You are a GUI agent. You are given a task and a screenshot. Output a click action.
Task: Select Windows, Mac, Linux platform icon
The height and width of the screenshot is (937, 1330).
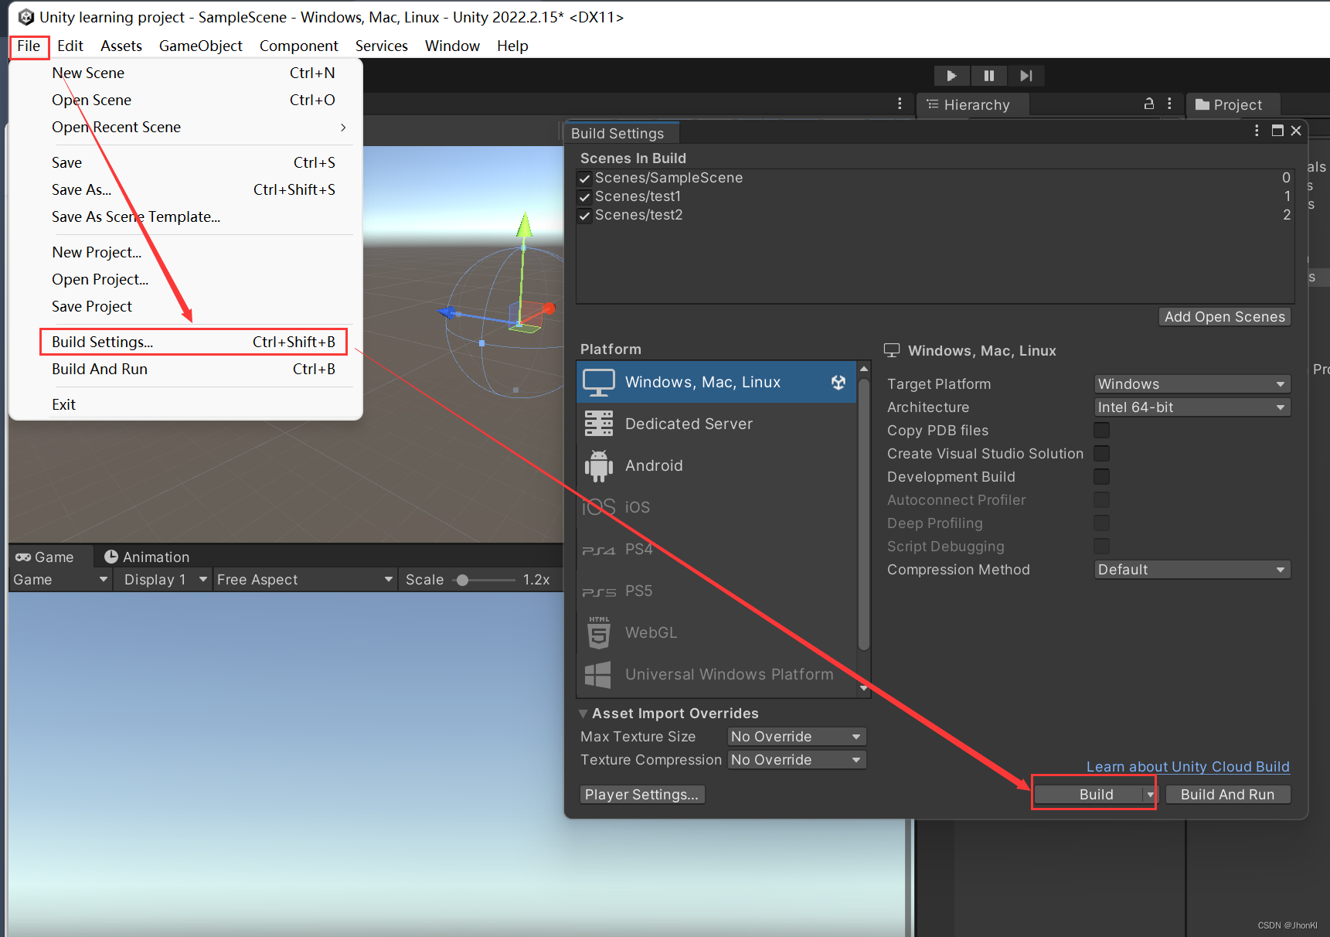[x=599, y=382]
